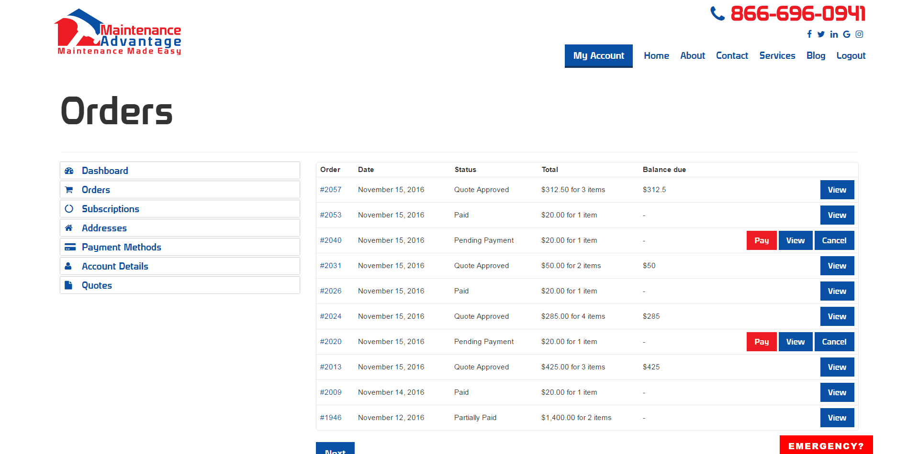The image size is (919, 454).
Task: Visit the Blog page
Action: [816, 56]
